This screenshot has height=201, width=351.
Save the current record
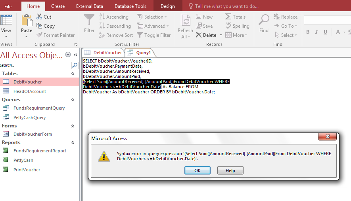point(204,26)
